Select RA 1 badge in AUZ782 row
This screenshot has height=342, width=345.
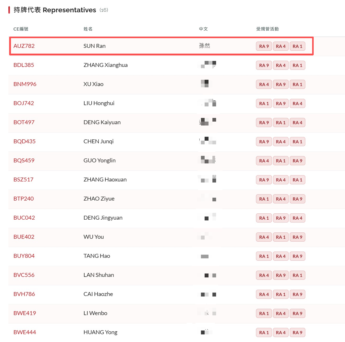(x=297, y=46)
